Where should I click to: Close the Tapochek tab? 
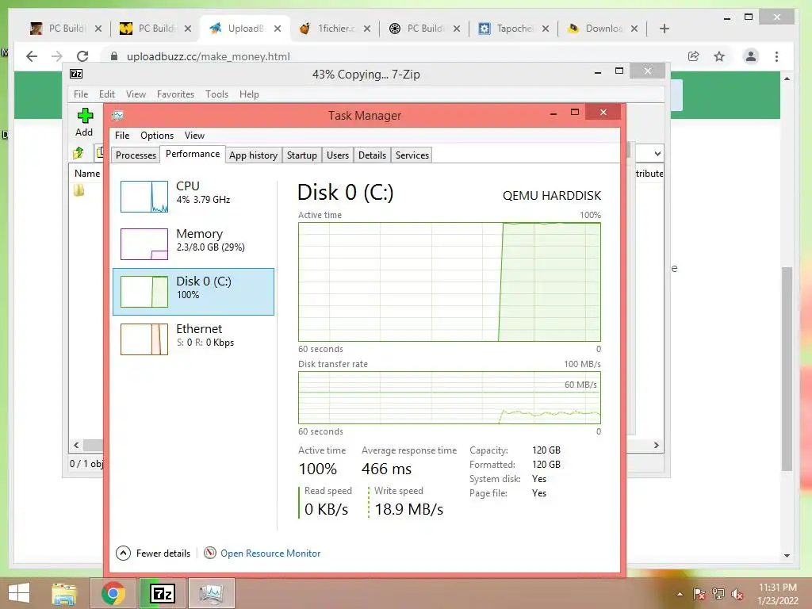tap(546, 29)
